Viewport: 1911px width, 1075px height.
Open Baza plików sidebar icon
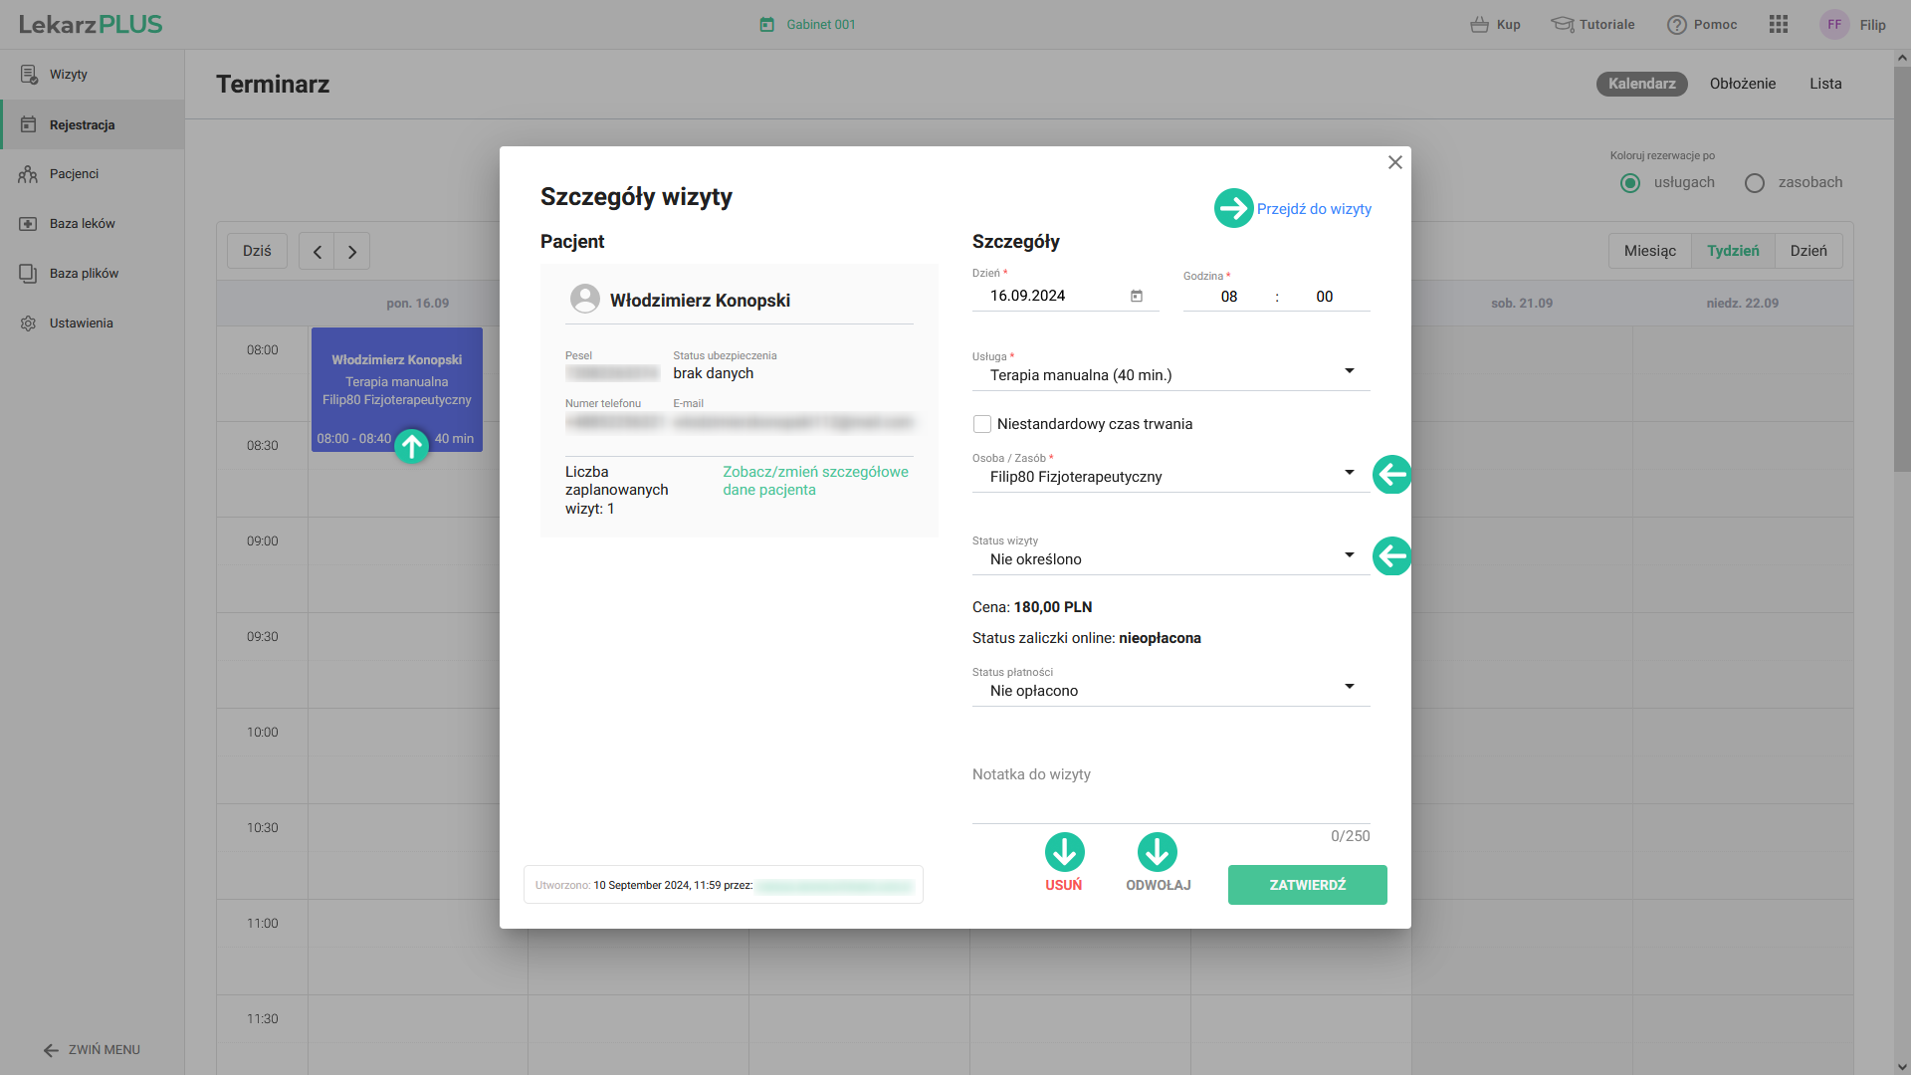pyautogui.click(x=28, y=274)
